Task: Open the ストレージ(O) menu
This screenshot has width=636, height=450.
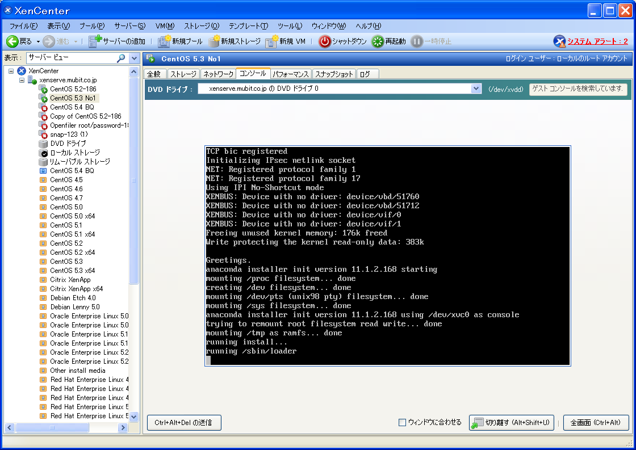Action: pos(202,26)
